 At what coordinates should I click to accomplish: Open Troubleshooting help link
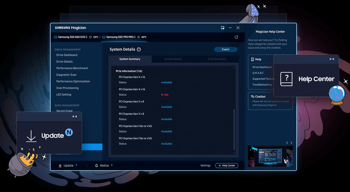click(262, 85)
